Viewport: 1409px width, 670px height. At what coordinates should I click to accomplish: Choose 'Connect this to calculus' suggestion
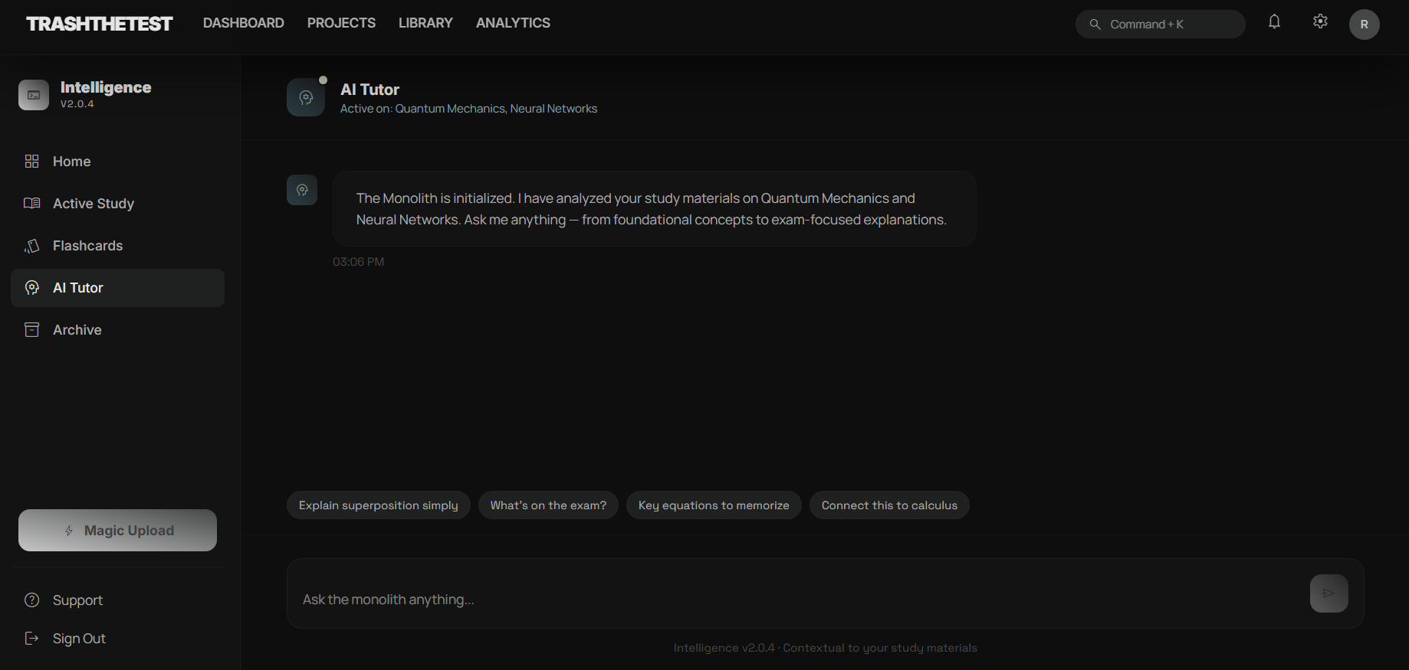(x=889, y=505)
